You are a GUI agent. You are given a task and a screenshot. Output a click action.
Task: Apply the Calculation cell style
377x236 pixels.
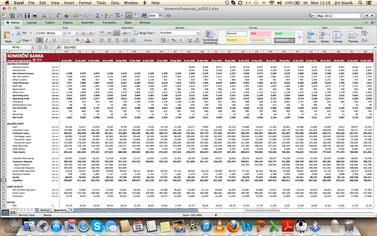tap(260, 40)
